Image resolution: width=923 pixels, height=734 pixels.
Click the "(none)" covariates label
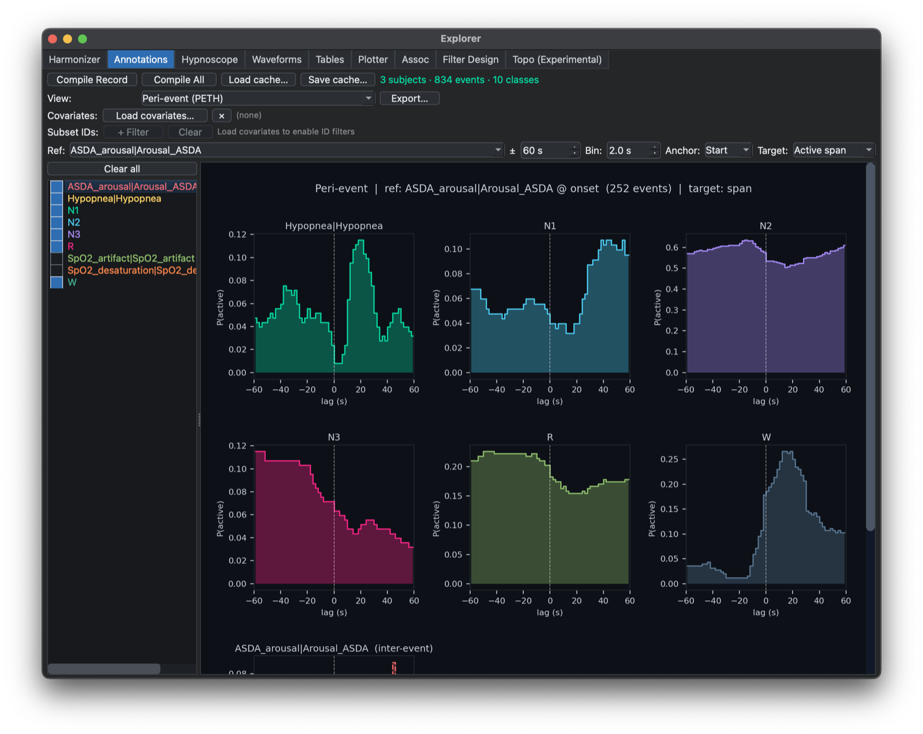[x=249, y=115]
